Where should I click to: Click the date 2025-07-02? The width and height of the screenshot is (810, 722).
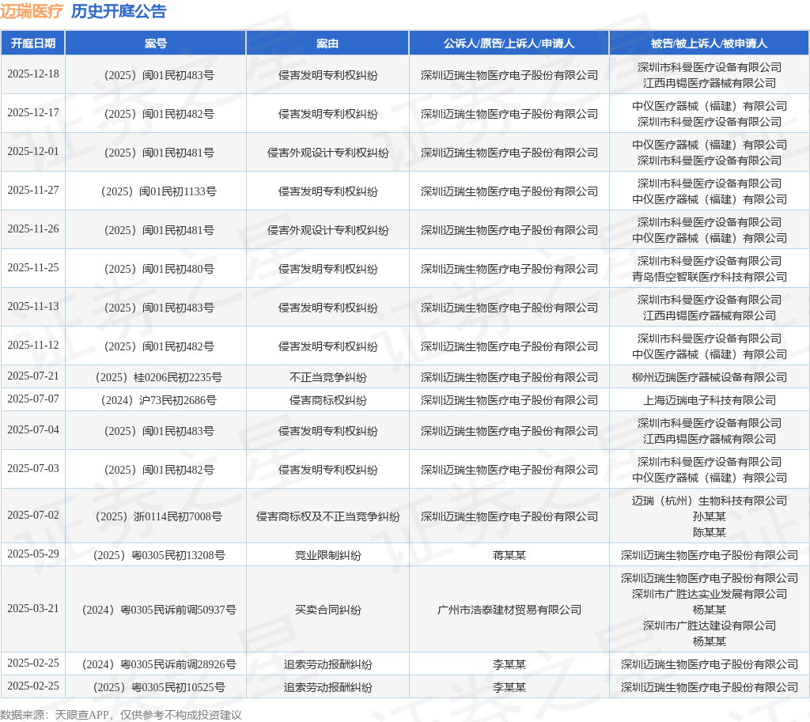click(33, 515)
